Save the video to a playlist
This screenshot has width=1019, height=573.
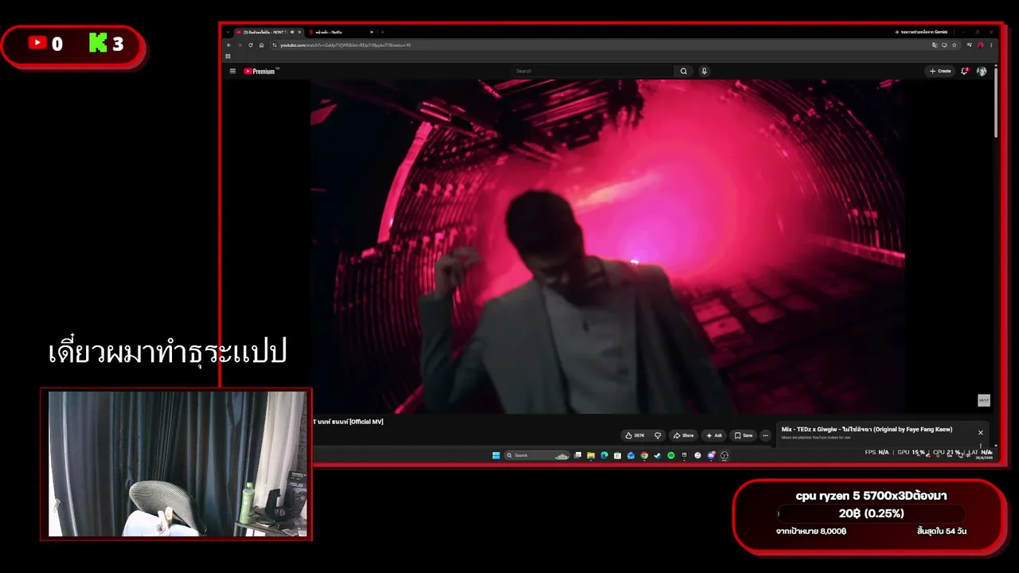(x=744, y=435)
